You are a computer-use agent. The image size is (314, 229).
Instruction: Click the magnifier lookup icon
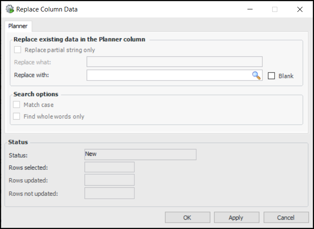256,75
